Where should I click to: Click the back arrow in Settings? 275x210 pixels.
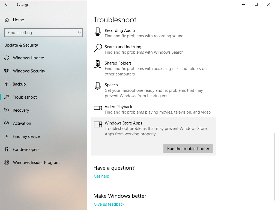7,4
